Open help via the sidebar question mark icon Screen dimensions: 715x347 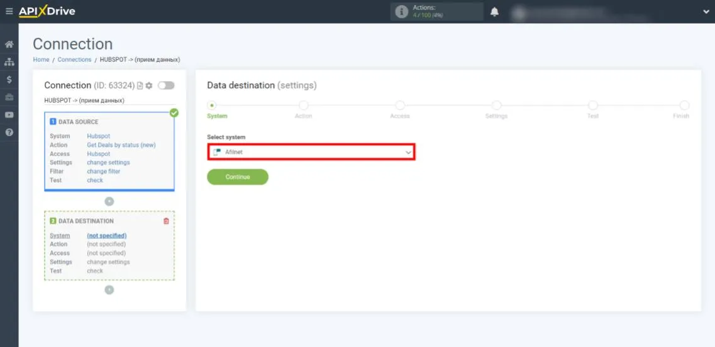9,133
